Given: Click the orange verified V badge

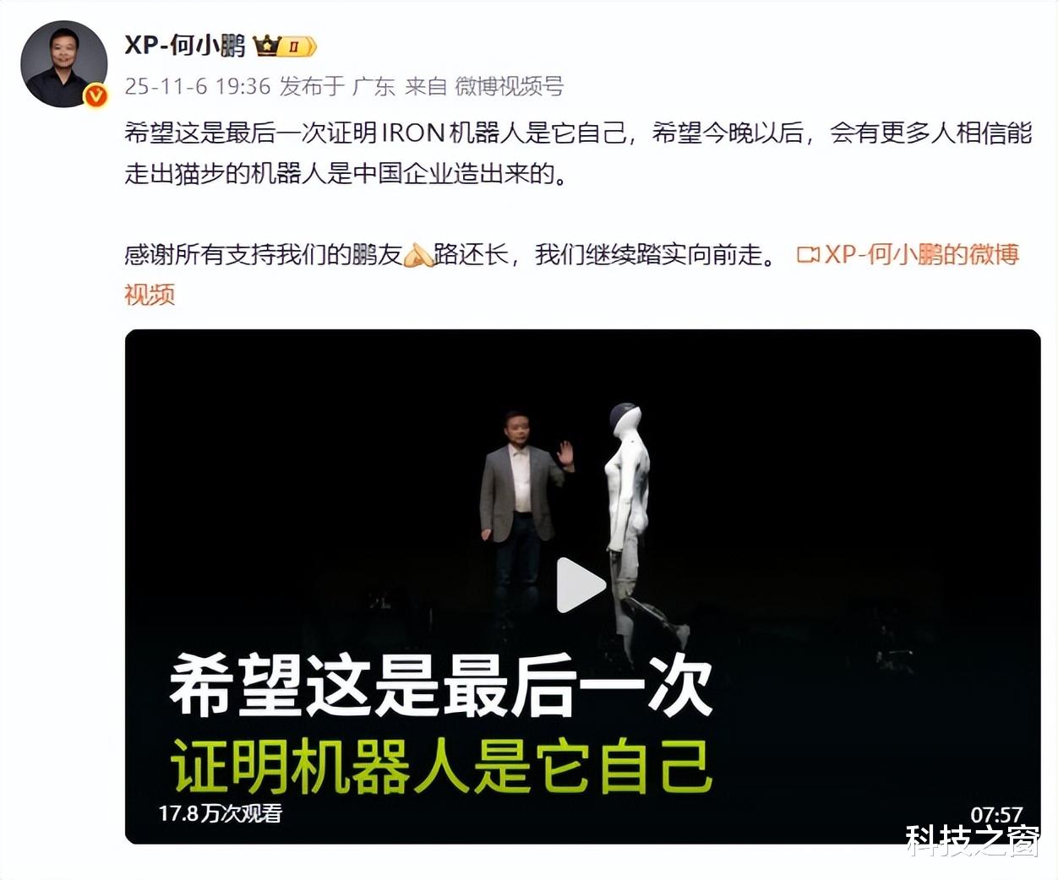Looking at the screenshot, I should point(95,96).
